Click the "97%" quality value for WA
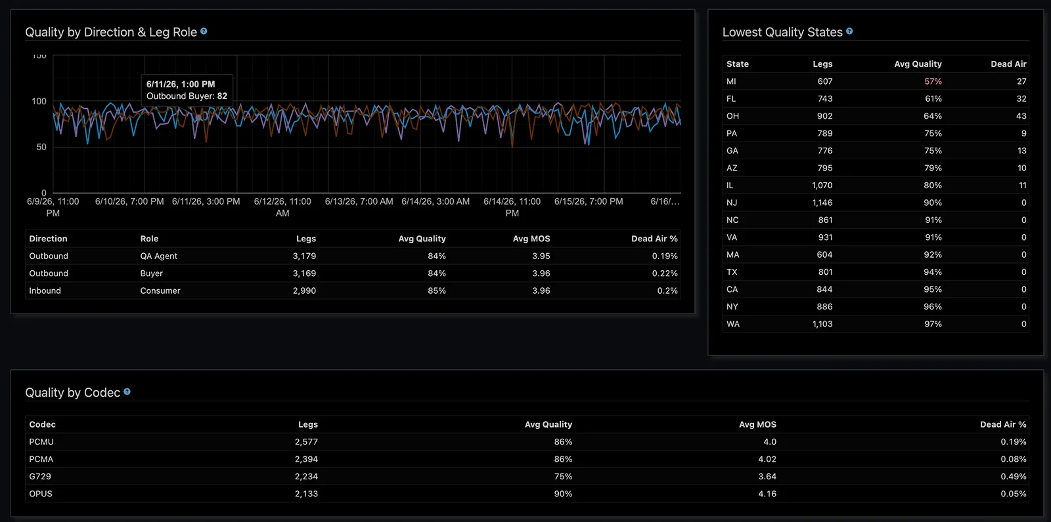Screen dimensions: 1051x522 coord(933,325)
